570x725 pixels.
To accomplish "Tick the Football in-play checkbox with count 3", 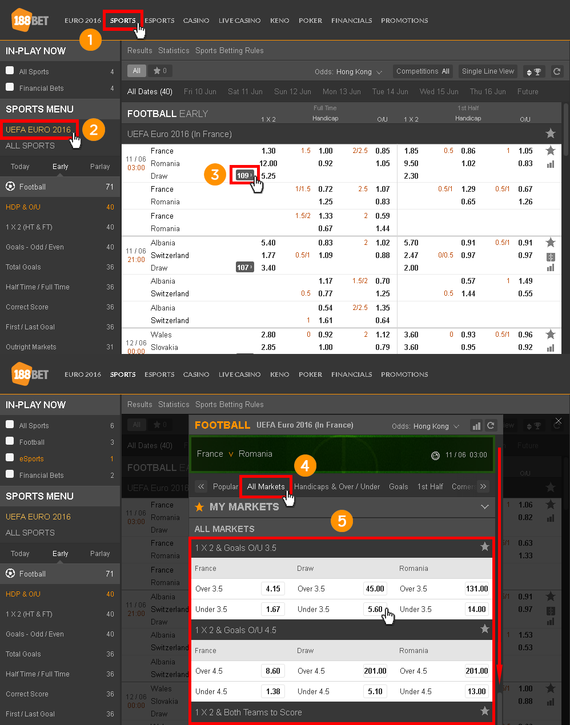I will (10, 441).
